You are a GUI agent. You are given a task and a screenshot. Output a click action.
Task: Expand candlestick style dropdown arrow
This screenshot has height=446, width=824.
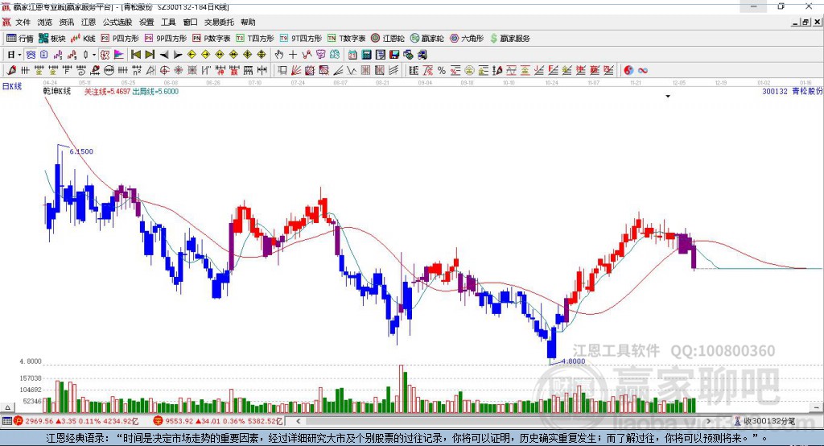94,55
